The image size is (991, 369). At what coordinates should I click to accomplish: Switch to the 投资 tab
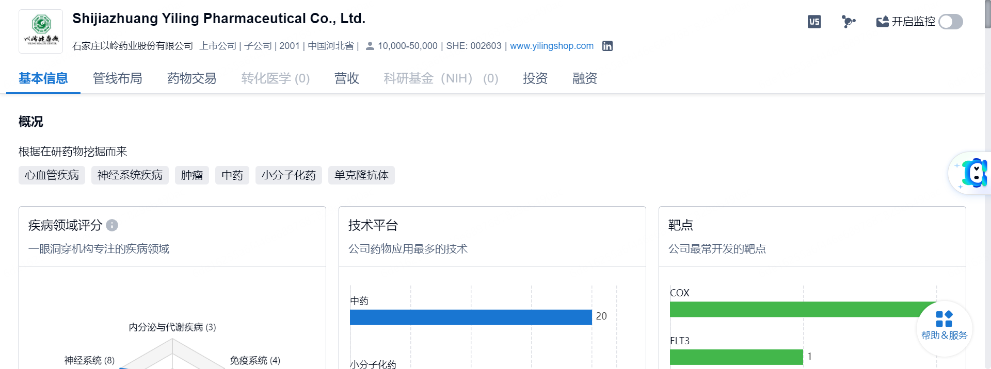click(535, 78)
